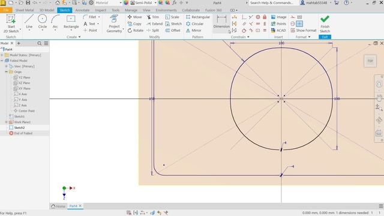Insert an ACAD file

278,31
